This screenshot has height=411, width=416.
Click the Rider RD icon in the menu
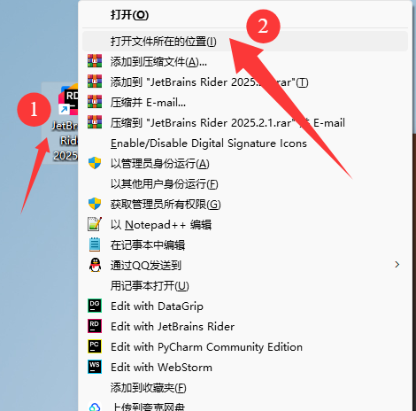point(95,326)
